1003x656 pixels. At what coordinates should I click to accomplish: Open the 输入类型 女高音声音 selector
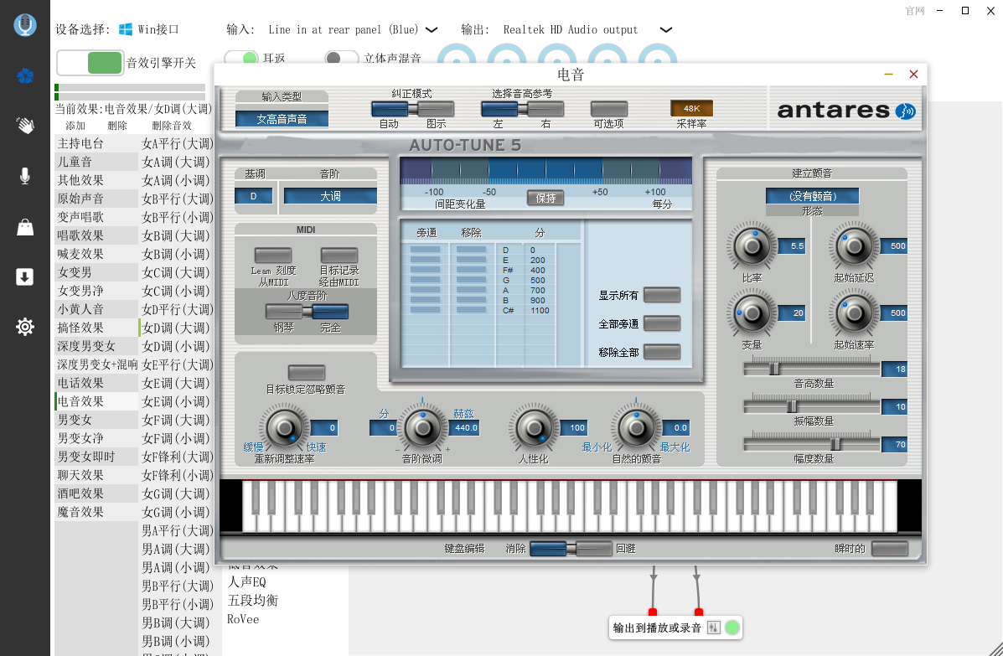282,119
